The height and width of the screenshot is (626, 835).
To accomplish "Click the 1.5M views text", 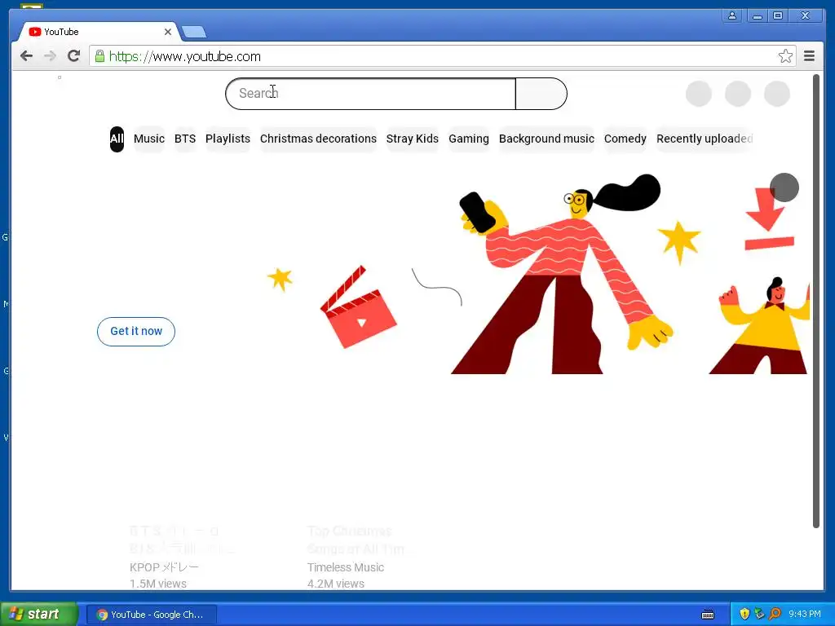I will click(158, 584).
